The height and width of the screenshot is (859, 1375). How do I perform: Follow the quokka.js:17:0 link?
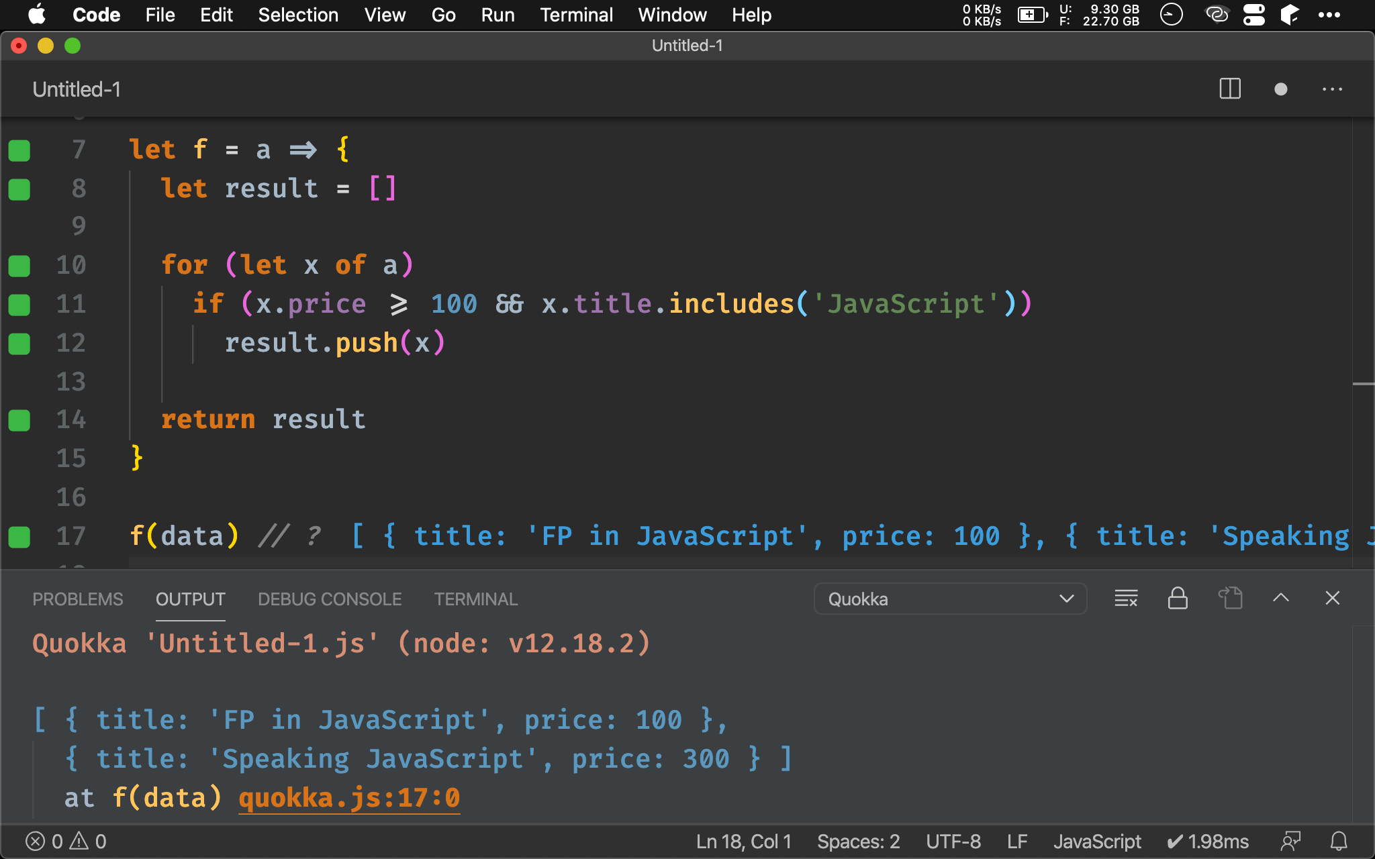click(x=349, y=798)
